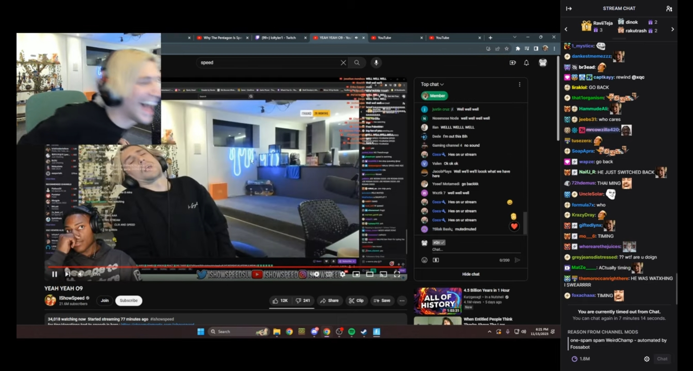
Task: Open Super Chat money icon
Action: click(x=436, y=260)
